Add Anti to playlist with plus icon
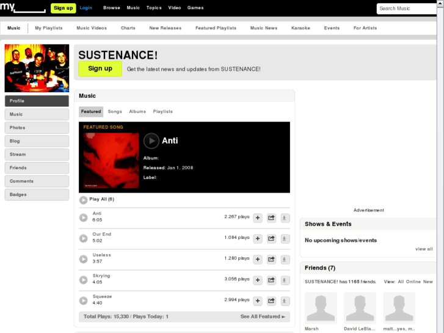 tap(258, 218)
